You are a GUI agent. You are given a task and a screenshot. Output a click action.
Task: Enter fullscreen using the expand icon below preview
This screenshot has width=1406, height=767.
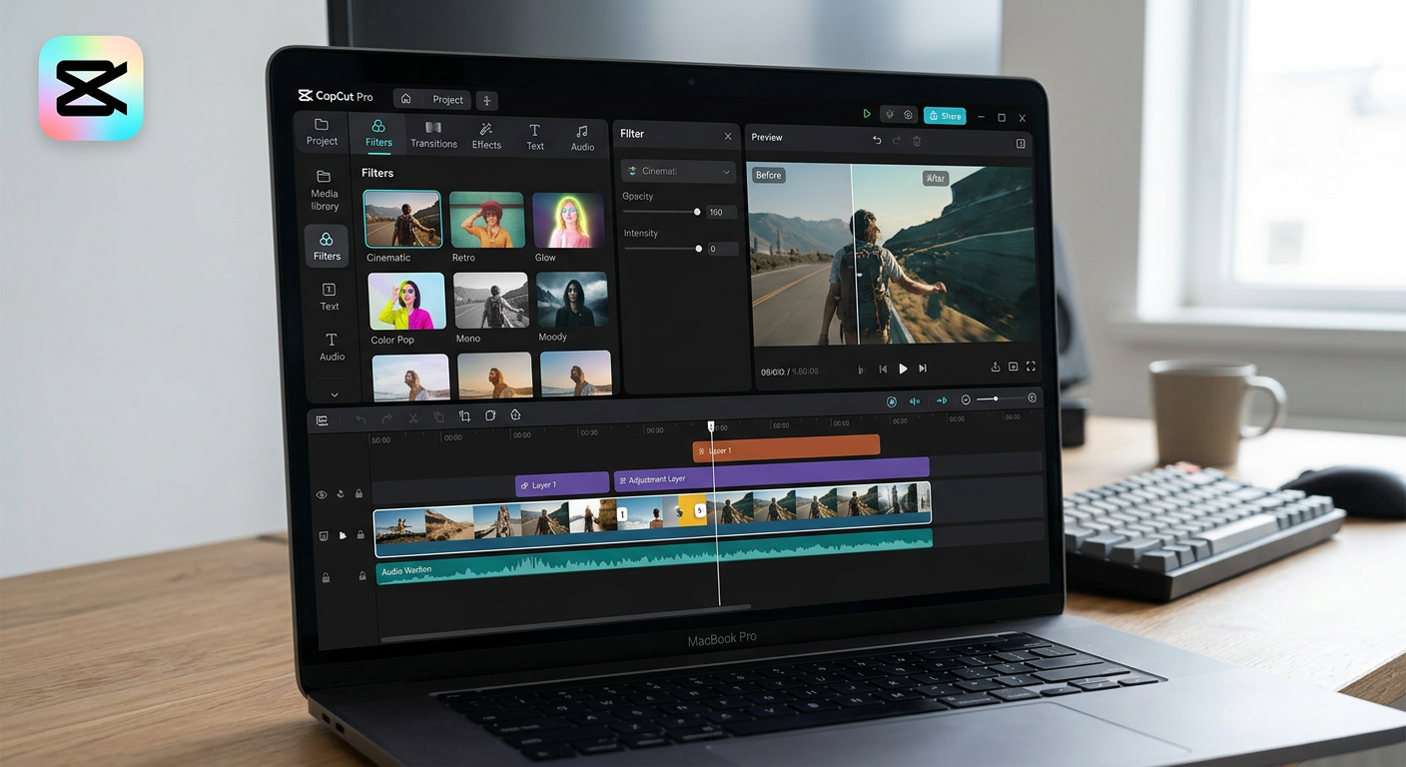(1032, 368)
